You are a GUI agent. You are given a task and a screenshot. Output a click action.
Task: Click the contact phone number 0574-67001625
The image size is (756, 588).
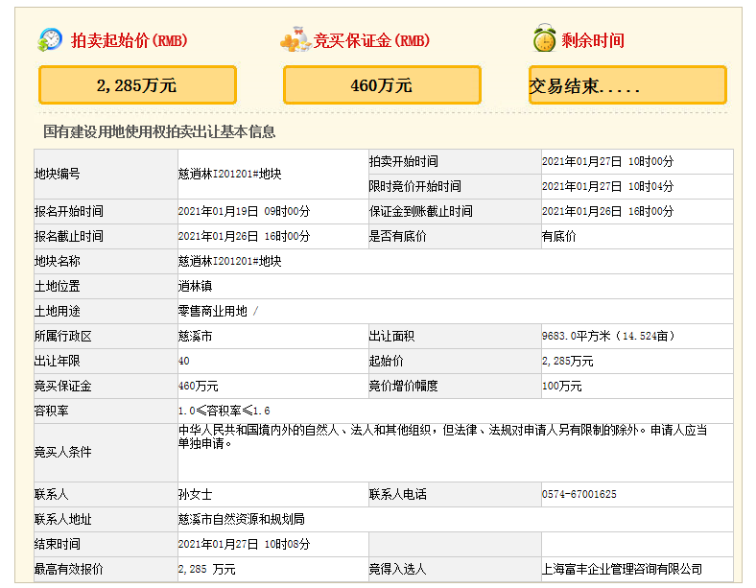[x=579, y=495]
